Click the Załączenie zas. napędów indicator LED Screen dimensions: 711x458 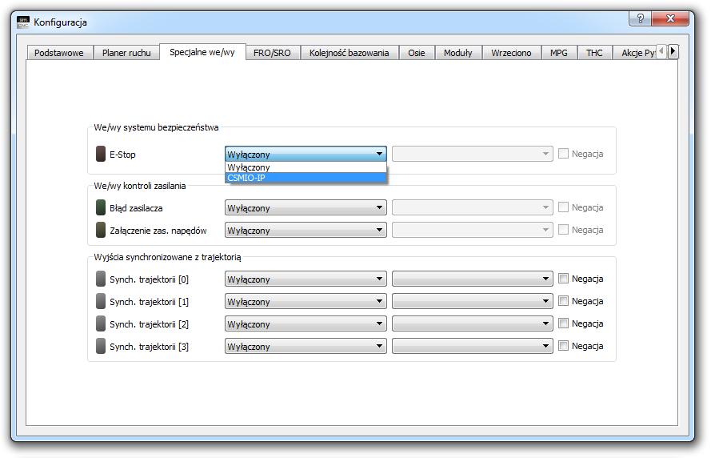(x=101, y=230)
